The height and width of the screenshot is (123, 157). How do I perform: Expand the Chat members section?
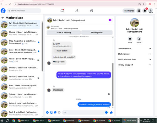pos(134,54)
